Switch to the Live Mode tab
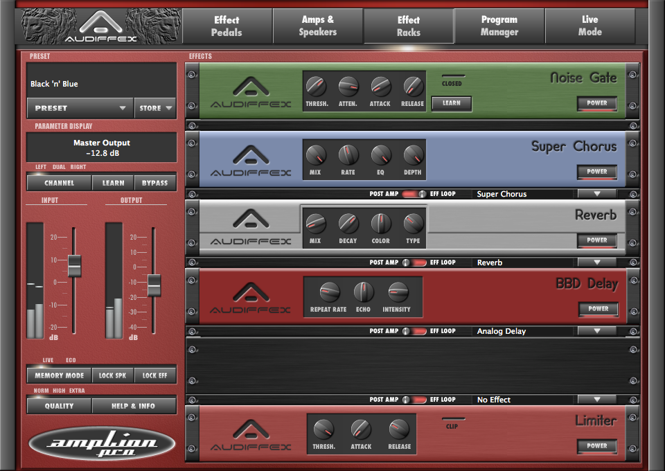 [x=590, y=26]
